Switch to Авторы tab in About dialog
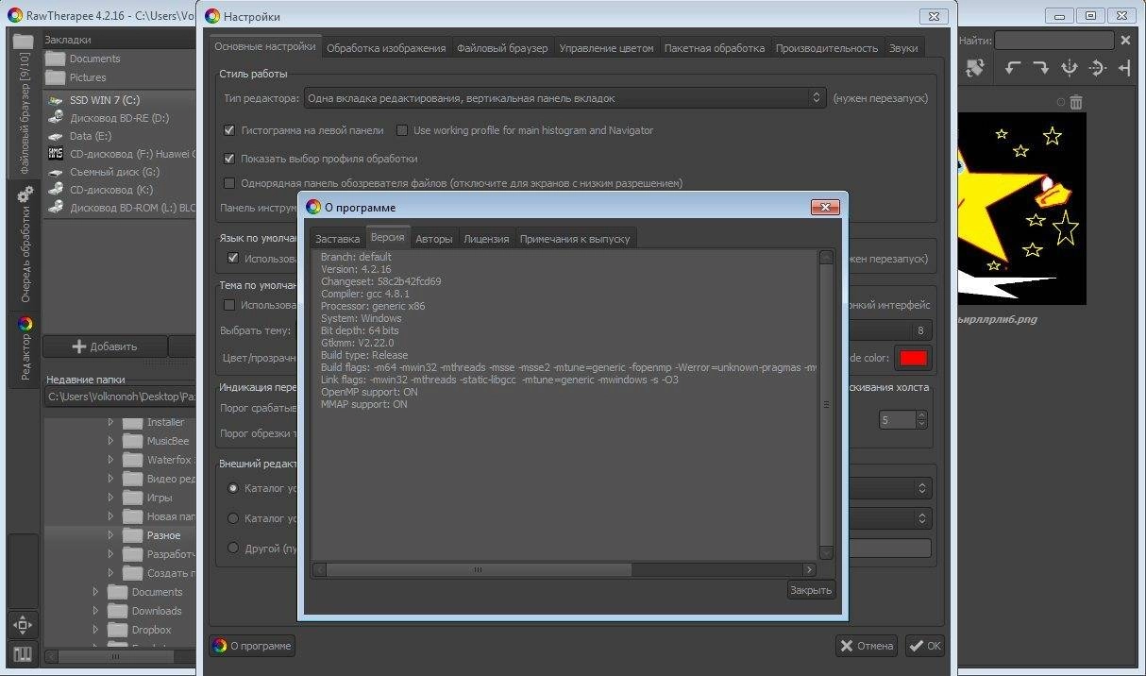Viewport: 1146px width, 676px height. click(434, 239)
